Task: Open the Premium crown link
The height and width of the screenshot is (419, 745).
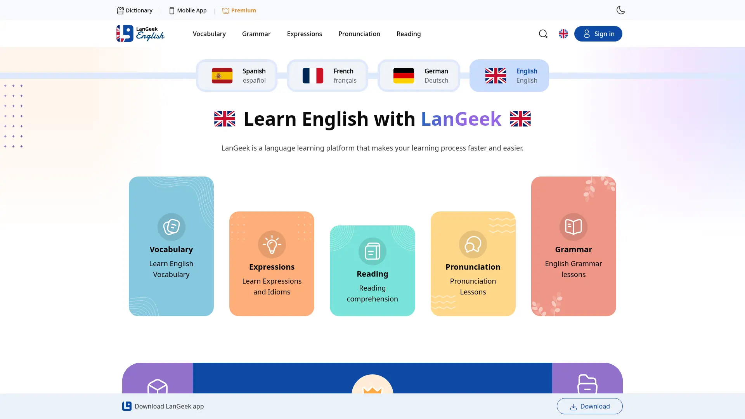Action: click(x=239, y=10)
